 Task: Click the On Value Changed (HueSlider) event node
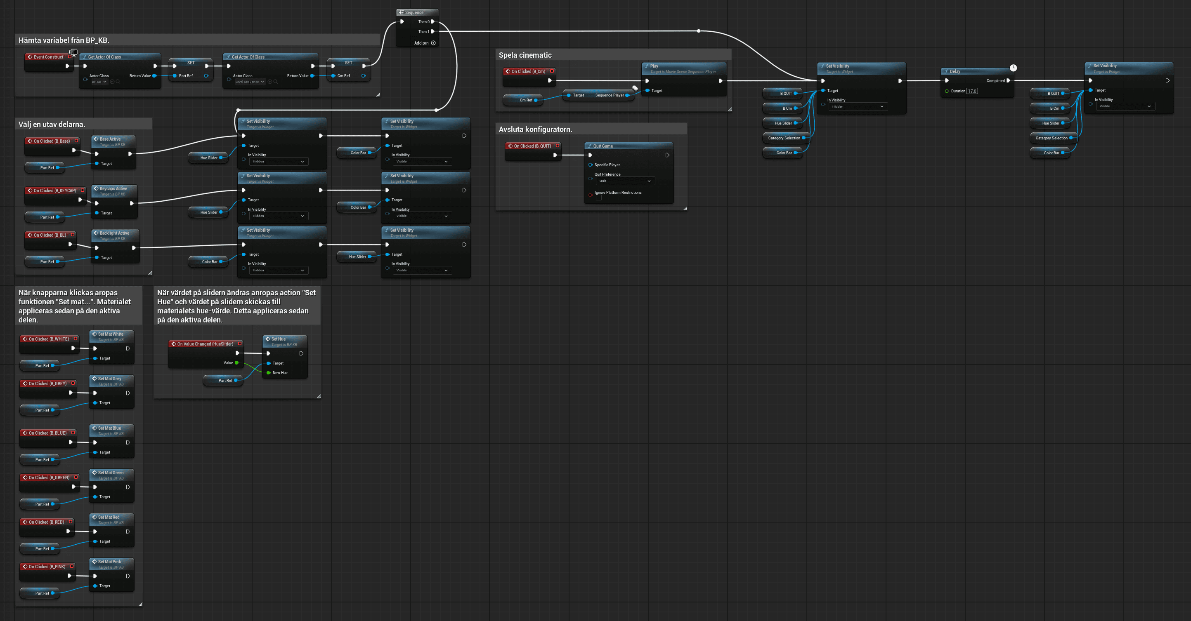[205, 344]
